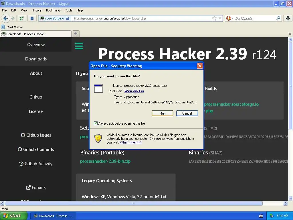Open the Help menu

coord(80,10)
